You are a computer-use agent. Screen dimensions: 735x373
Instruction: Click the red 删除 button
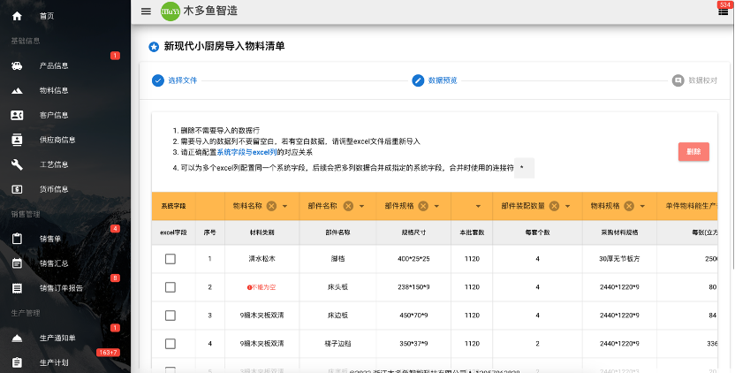pos(693,151)
